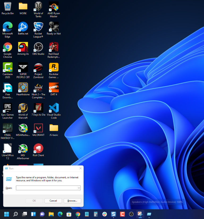The image size is (204, 219).
Task: Select FINAL FANTASY desktop shortcut
Action: [x=8, y=131]
